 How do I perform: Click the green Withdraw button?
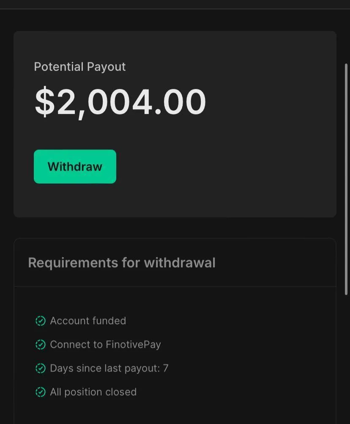tap(75, 166)
